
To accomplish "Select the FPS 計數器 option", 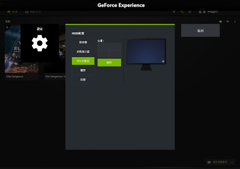I will point(83,61).
